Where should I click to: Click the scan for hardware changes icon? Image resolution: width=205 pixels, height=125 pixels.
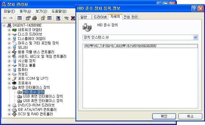point(58,18)
